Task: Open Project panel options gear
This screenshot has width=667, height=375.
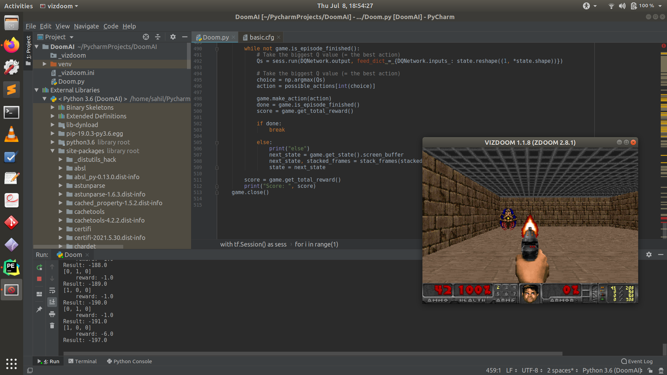Action: [x=173, y=37]
